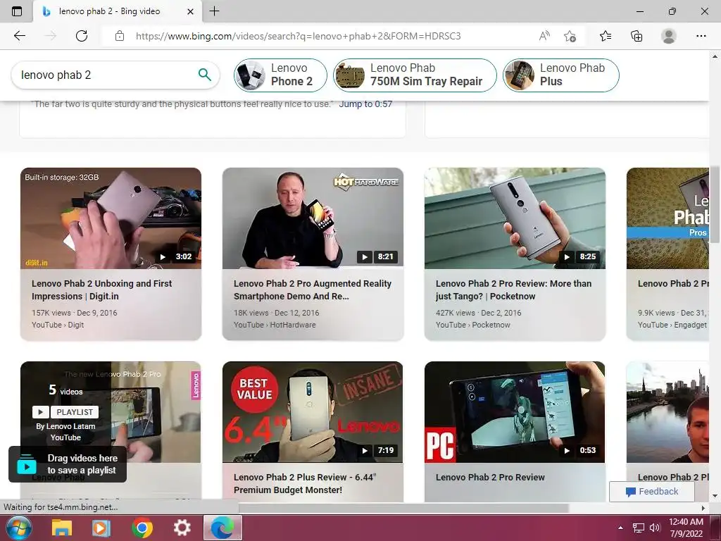Open Lenovo Phab 2 Pro Augmented Reality title
Image resolution: width=721 pixels, height=541 pixels.
[312, 290]
